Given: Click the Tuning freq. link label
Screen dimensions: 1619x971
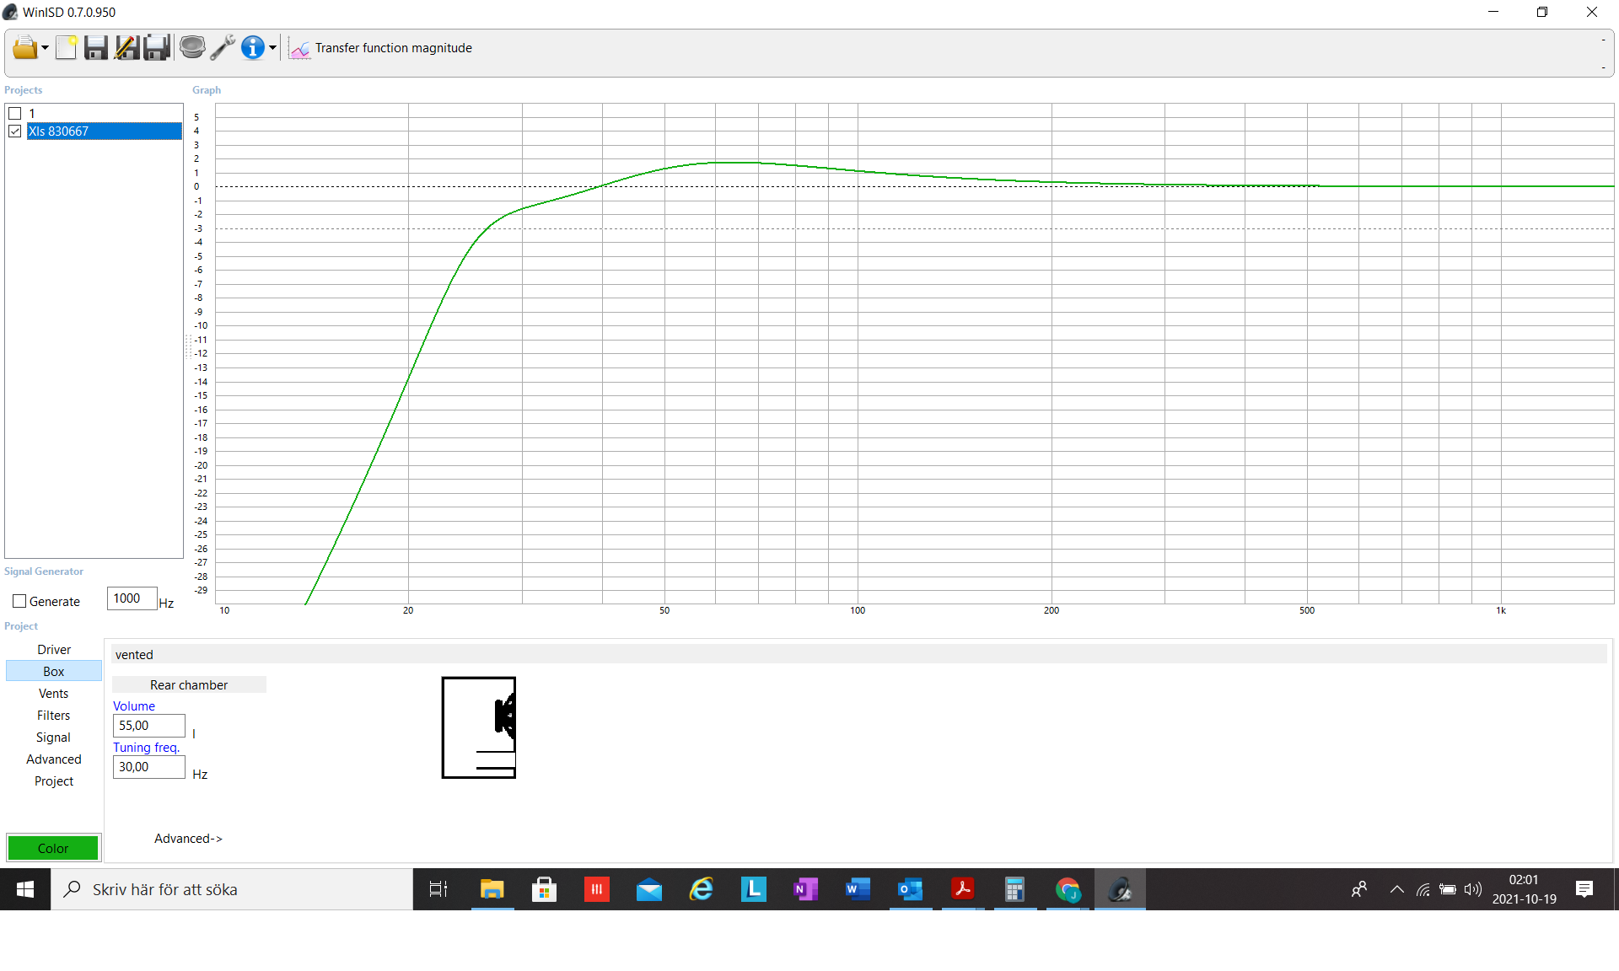Looking at the screenshot, I should 147,747.
